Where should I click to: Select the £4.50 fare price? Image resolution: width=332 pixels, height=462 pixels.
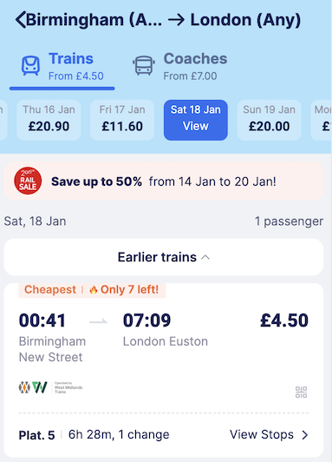point(284,320)
